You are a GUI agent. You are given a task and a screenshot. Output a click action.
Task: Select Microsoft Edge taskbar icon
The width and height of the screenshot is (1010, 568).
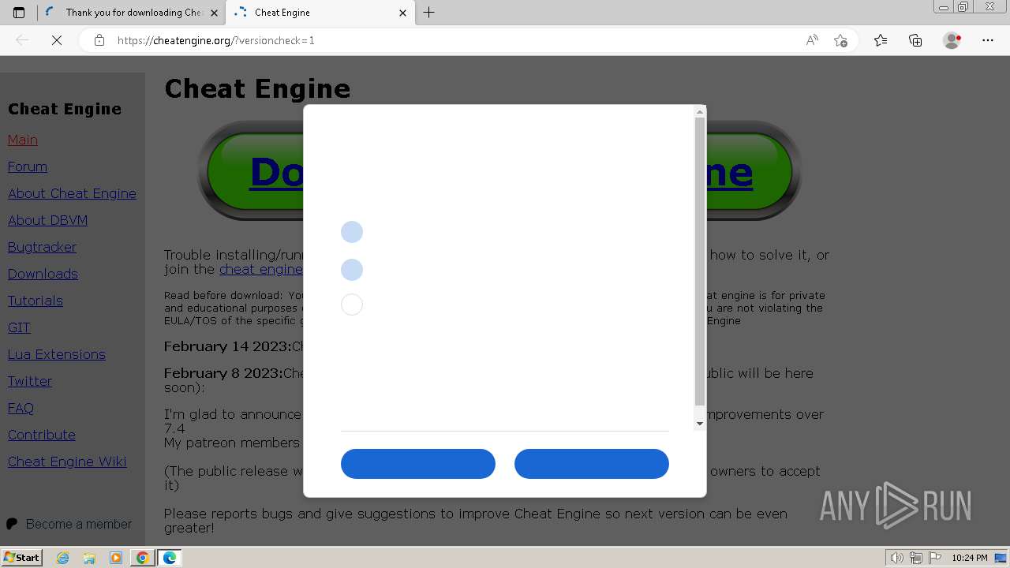click(x=170, y=558)
